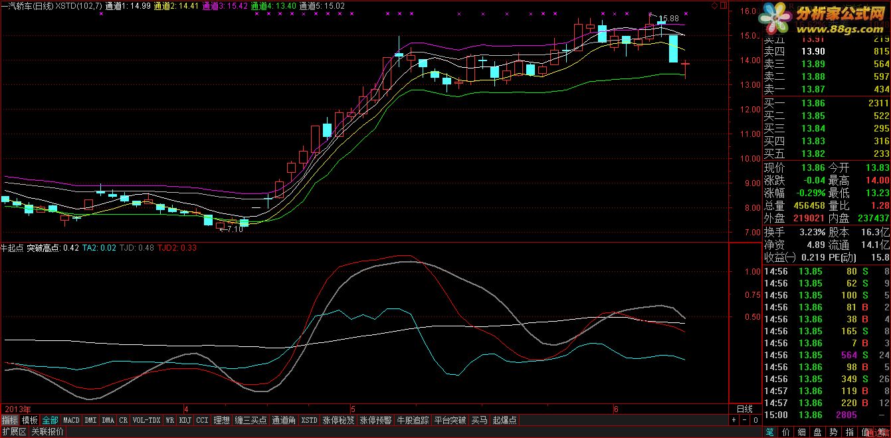Zoom in with the plus button
The width and height of the screenshot is (891, 438).
coord(734,420)
